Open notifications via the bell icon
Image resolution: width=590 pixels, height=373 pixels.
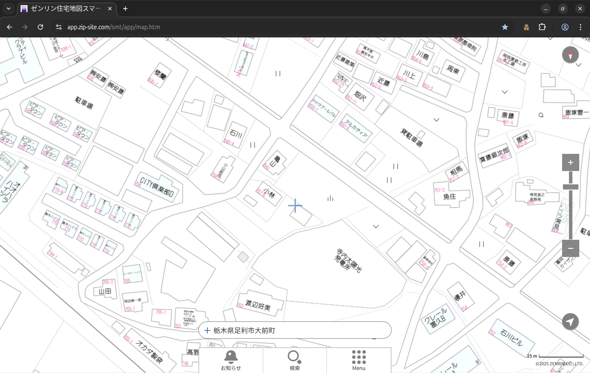click(x=231, y=358)
